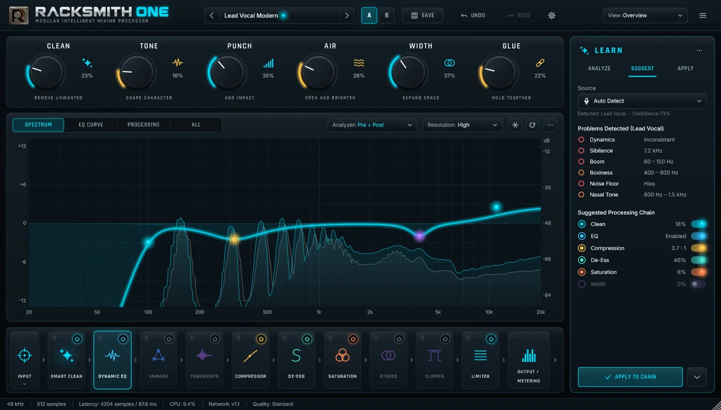Click the Undo button
The image size is (721, 410).
point(473,15)
